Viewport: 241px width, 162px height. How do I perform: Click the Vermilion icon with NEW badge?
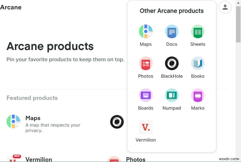point(13,159)
